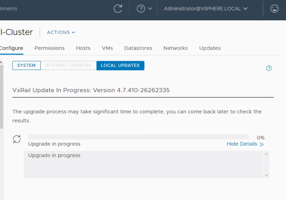286x200 pixels.
Task: Open the Hosts tab
Action: click(x=83, y=48)
